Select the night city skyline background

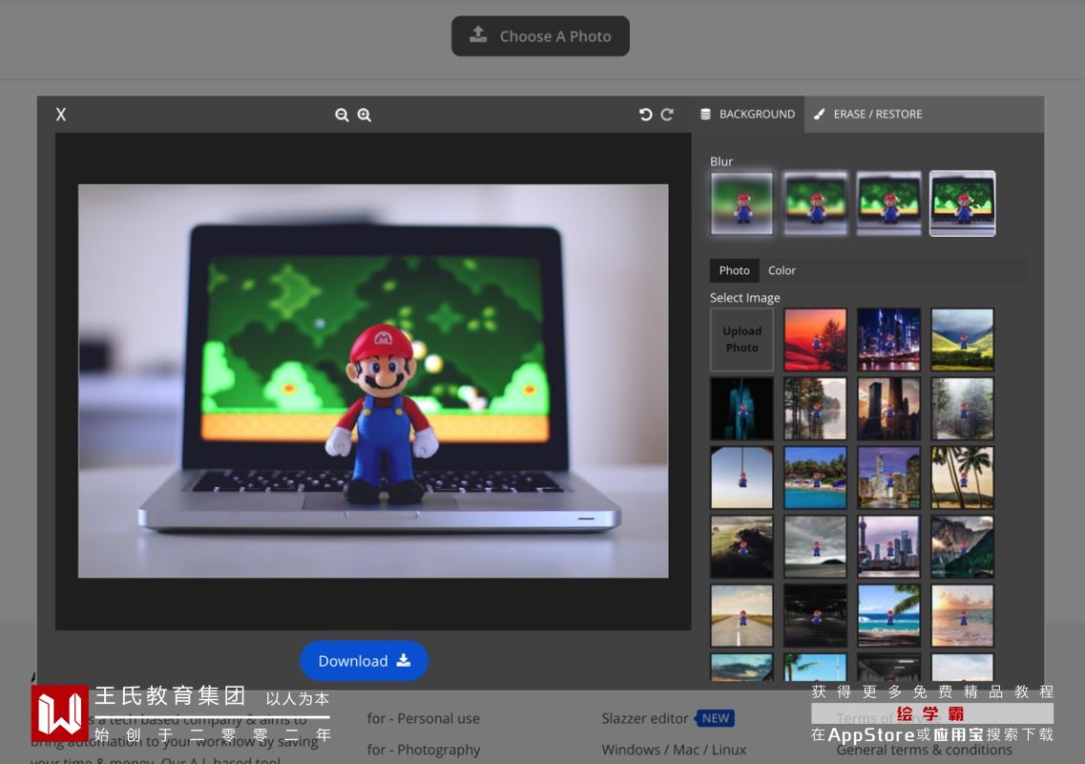click(889, 339)
